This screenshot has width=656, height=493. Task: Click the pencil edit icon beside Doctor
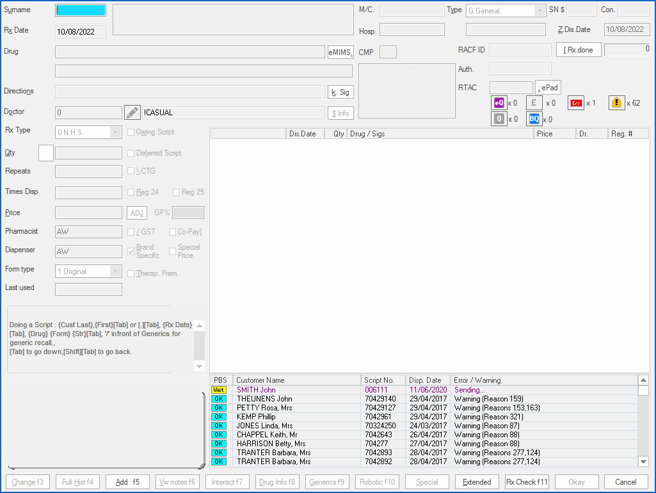[132, 113]
